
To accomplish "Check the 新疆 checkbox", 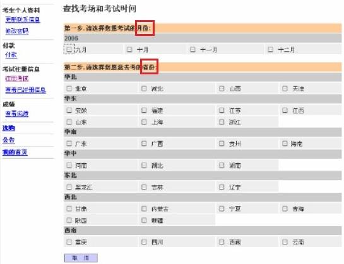I will pyautogui.click(x=144, y=220).
